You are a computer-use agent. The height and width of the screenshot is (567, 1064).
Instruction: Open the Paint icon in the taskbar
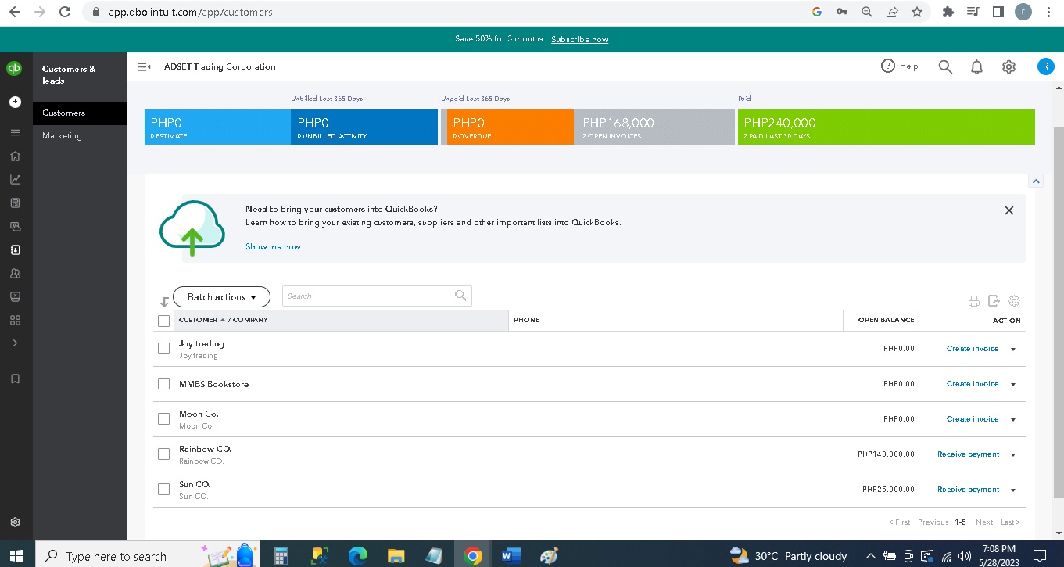[x=550, y=556]
